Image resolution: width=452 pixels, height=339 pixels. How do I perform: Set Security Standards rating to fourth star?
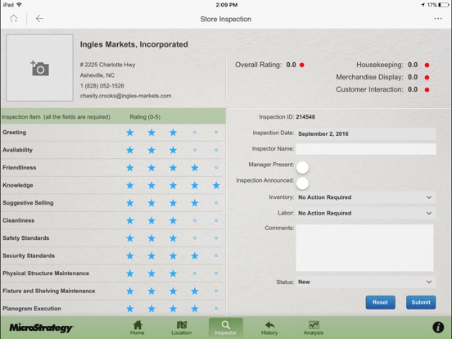195,255
